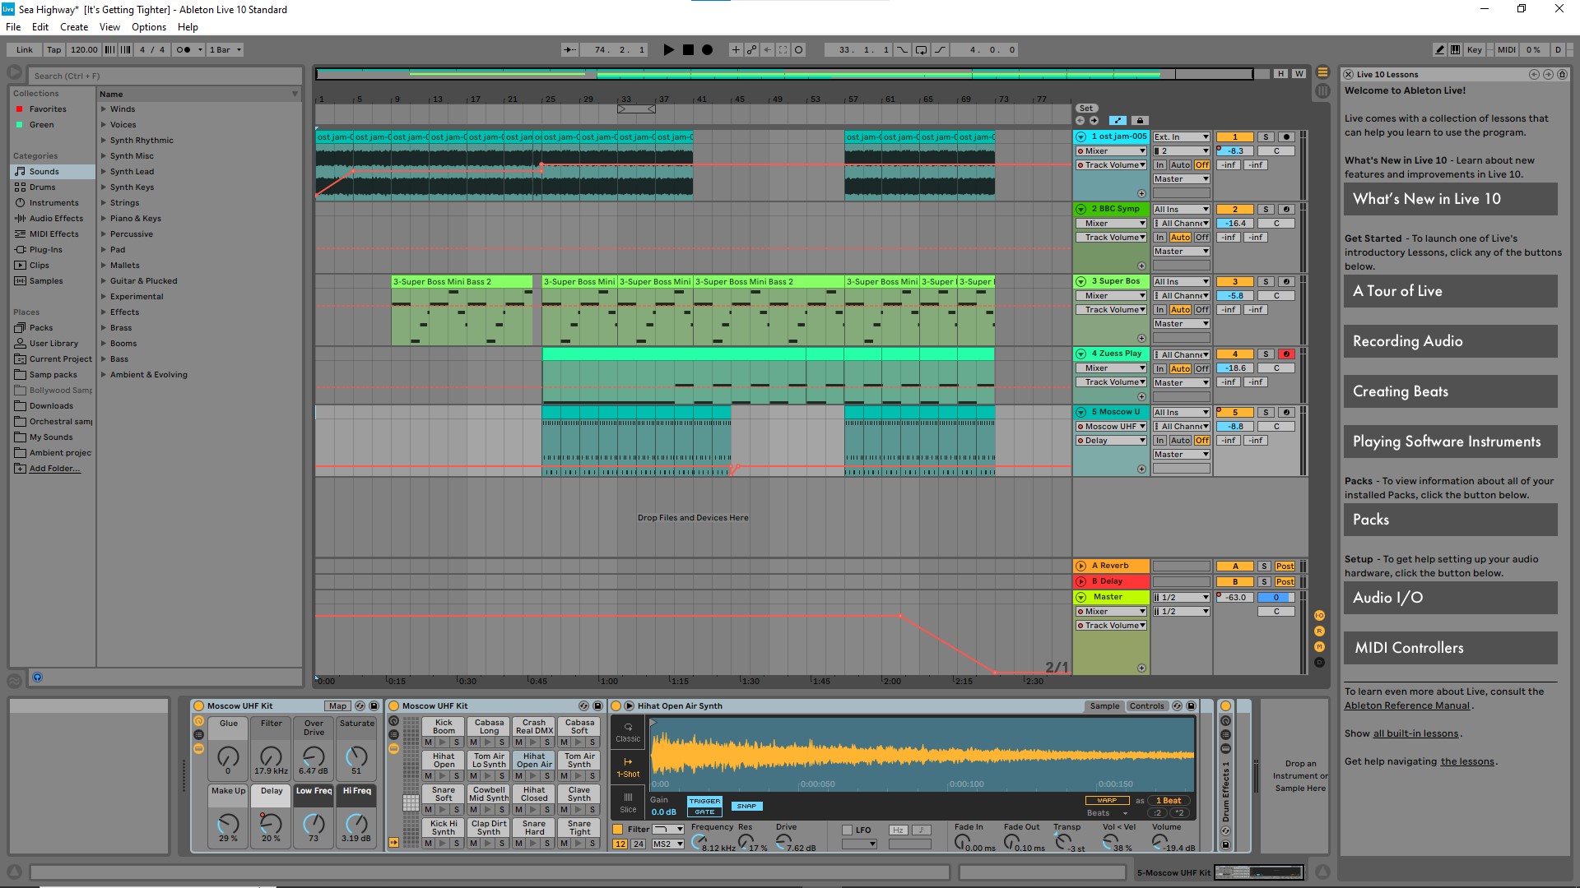Deactivate track 2 with its number button
Image resolution: width=1580 pixels, height=888 pixels.
click(x=1234, y=210)
